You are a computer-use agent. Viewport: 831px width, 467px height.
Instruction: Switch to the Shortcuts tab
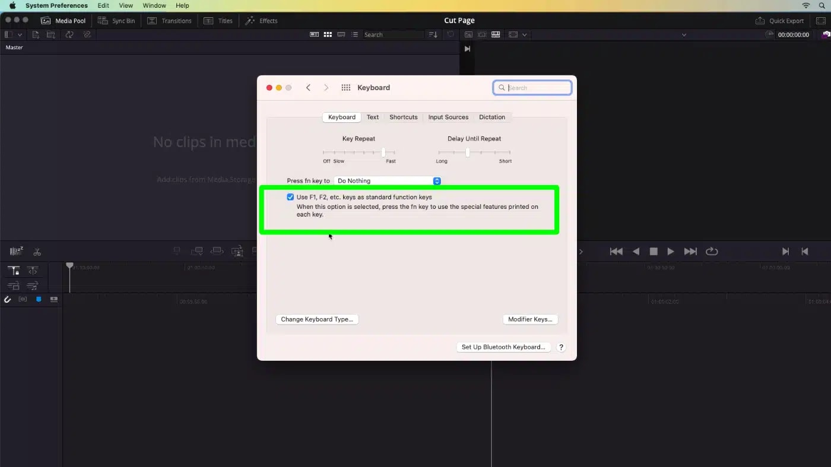403,117
